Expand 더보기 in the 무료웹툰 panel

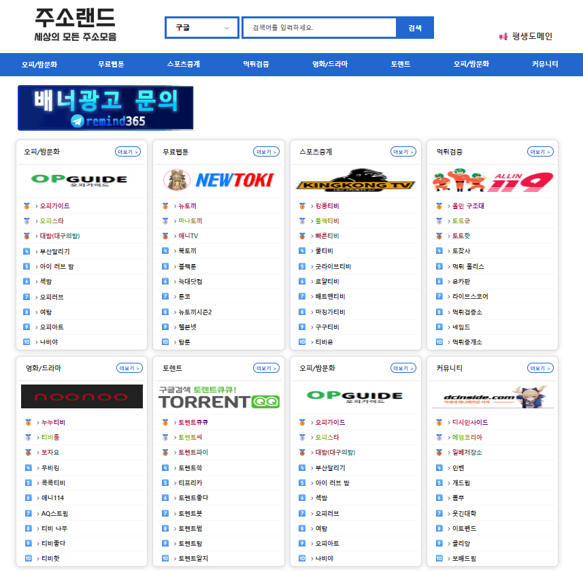[266, 152]
